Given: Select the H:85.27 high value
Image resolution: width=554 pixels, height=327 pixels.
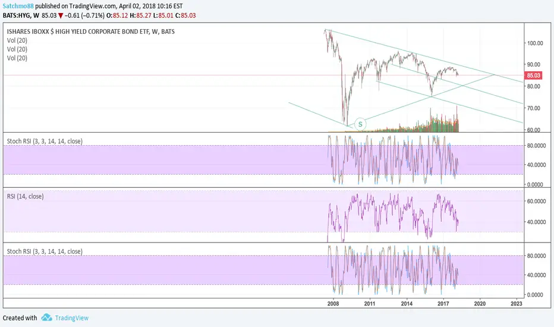Looking at the screenshot, I should click(x=141, y=15).
